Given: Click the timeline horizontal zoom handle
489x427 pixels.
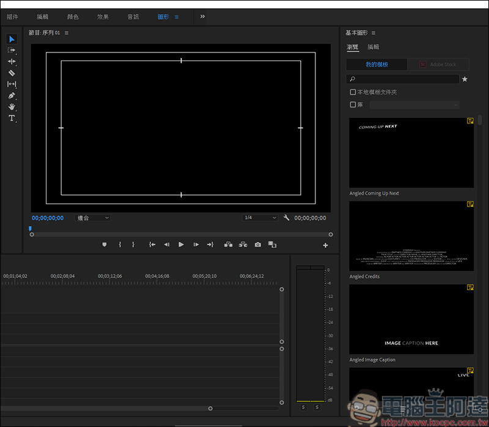Looking at the screenshot, I should point(210,408).
